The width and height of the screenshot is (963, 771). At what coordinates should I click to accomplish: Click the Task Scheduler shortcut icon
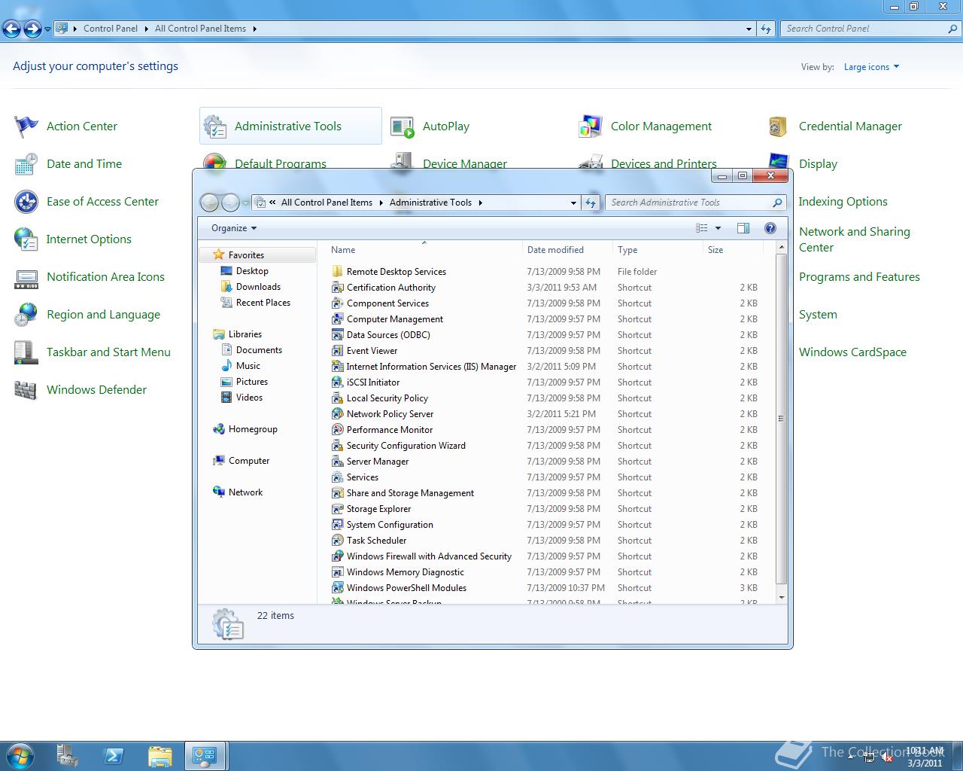tap(338, 541)
